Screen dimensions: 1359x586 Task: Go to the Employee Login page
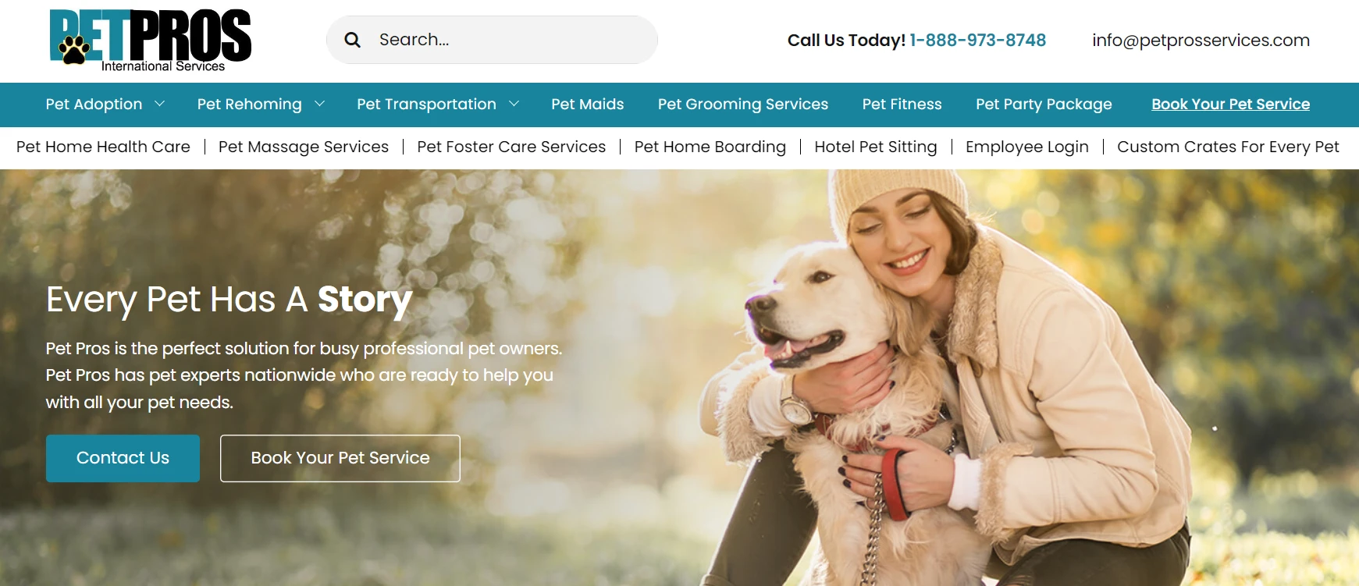[1026, 147]
